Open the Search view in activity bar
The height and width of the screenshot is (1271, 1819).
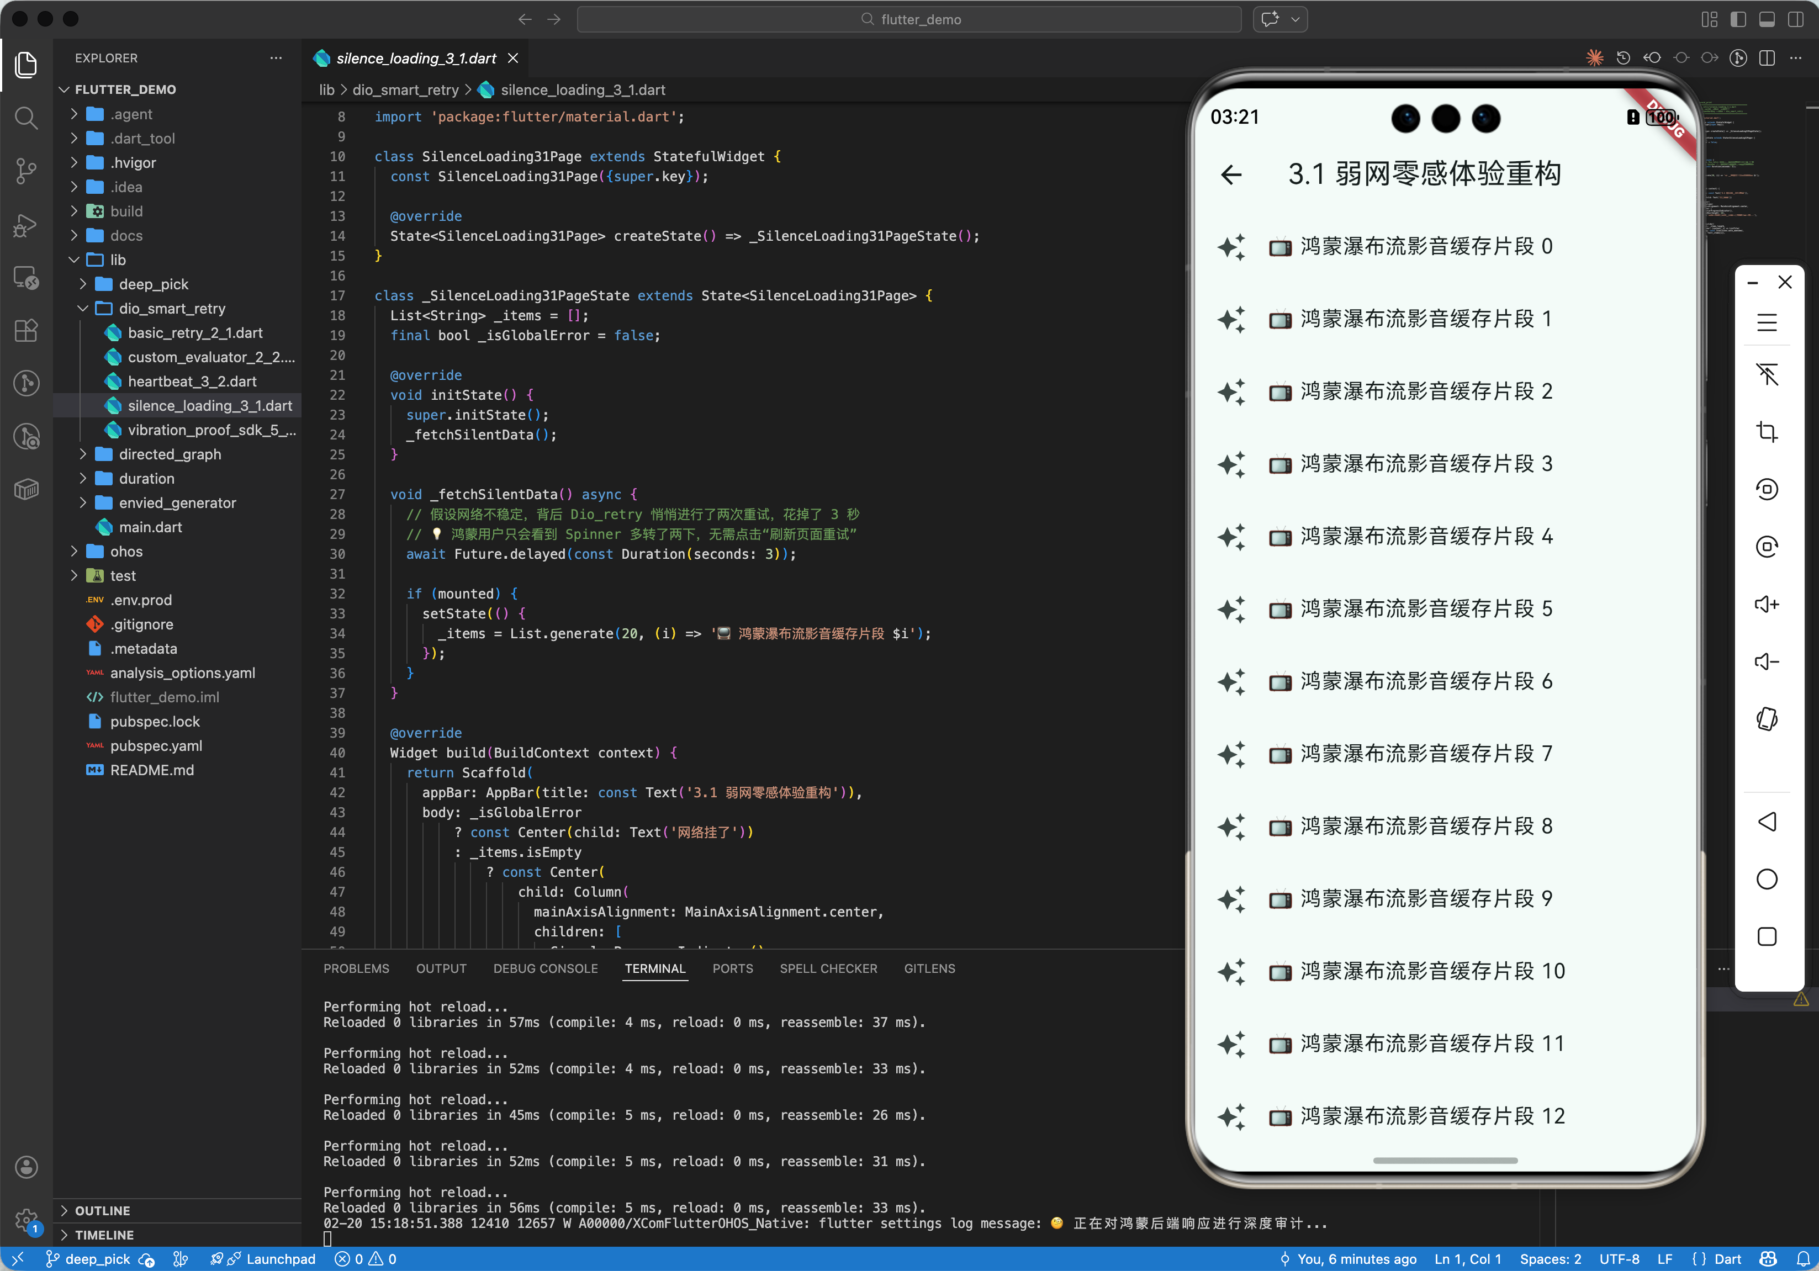click(26, 118)
